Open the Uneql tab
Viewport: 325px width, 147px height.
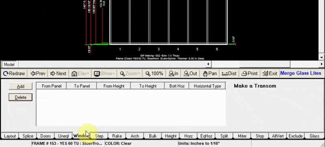pos(63,136)
